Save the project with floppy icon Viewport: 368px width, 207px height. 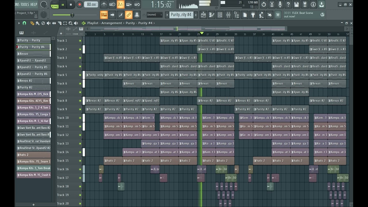pyautogui.click(x=297, y=4)
